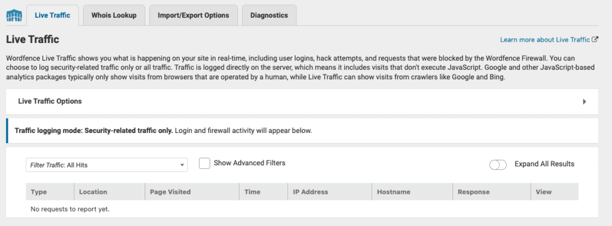This screenshot has height=226, width=612.
Task: Enable the Show Advanced Filters checkbox
Action: (204, 163)
